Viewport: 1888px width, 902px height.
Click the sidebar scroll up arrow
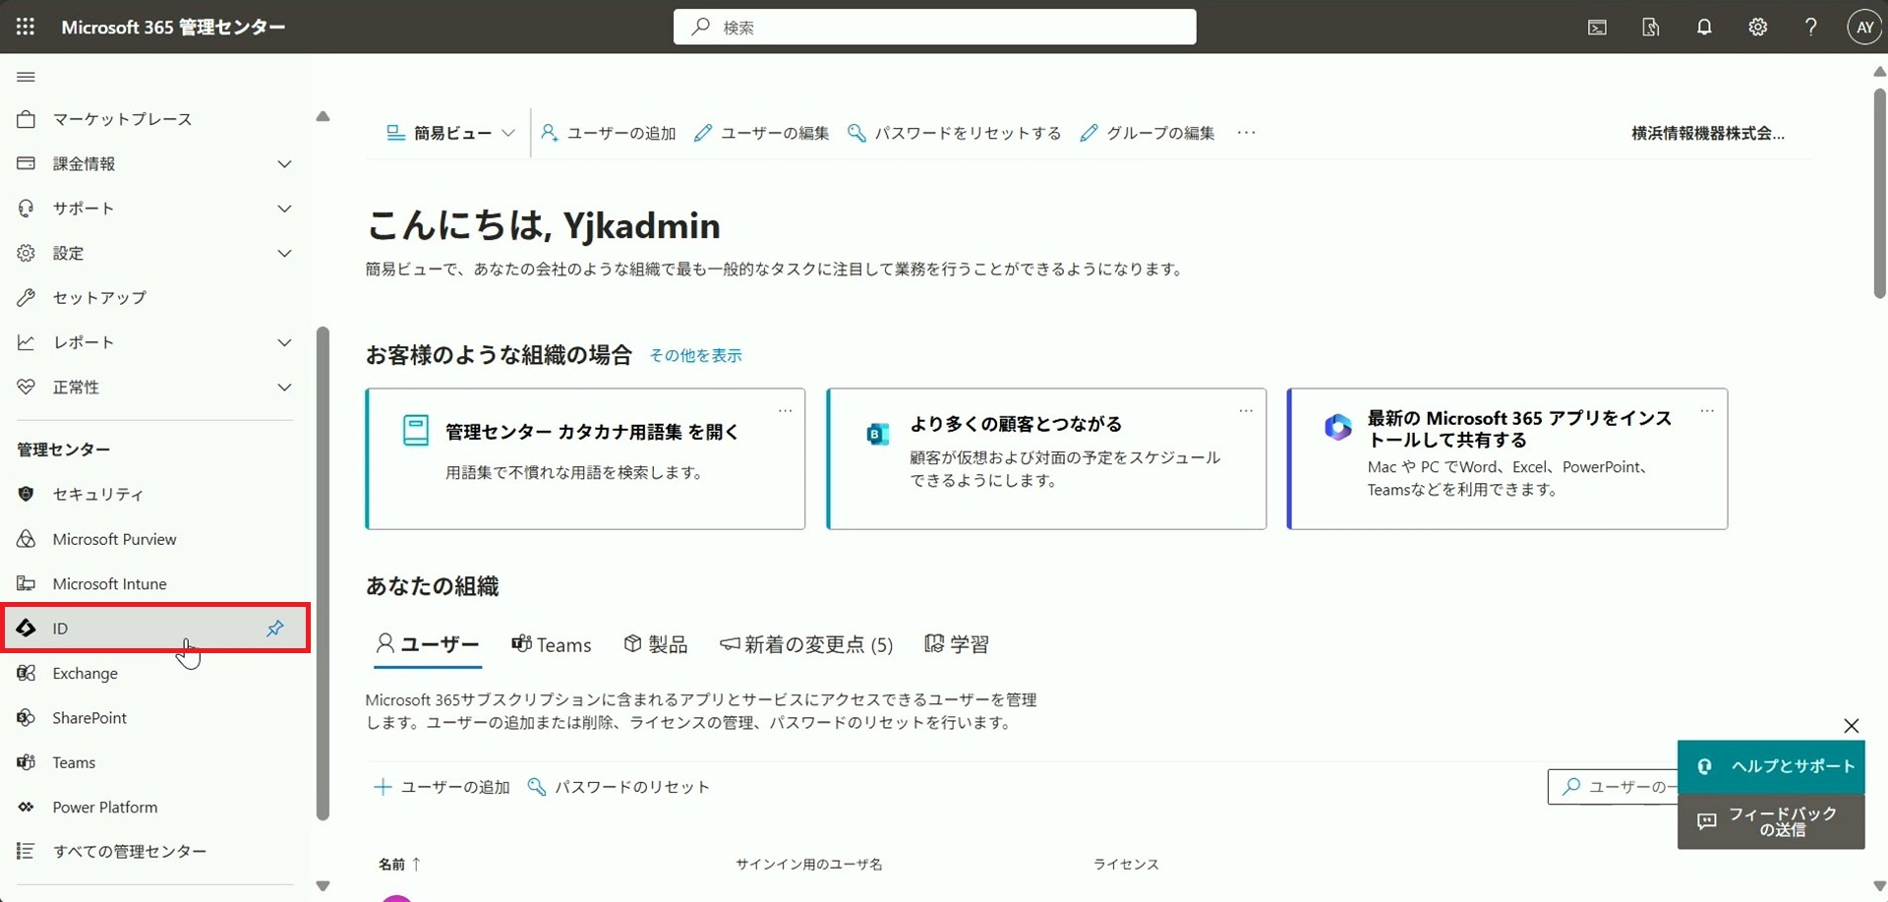point(323,116)
